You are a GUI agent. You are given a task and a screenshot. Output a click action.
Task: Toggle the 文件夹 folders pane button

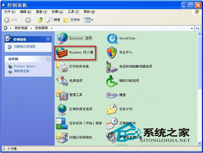pos(72,20)
